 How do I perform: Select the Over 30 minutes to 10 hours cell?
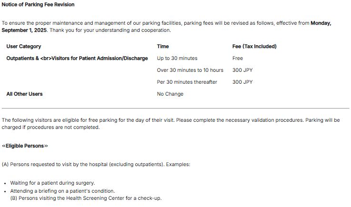pos(190,70)
